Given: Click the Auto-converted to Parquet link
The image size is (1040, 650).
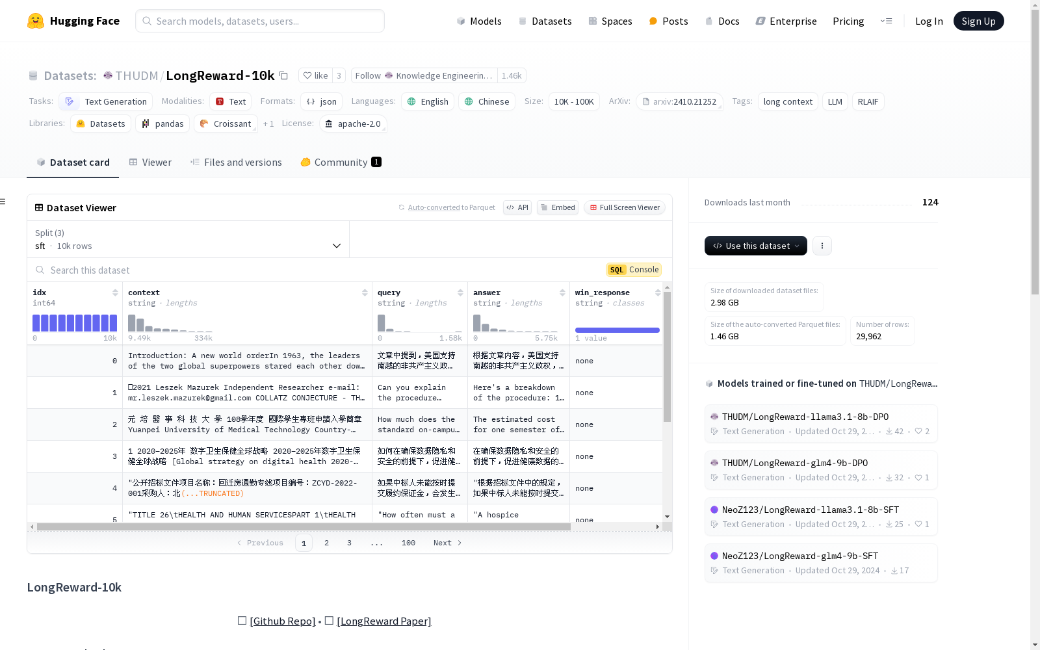Looking at the screenshot, I should click(447, 207).
